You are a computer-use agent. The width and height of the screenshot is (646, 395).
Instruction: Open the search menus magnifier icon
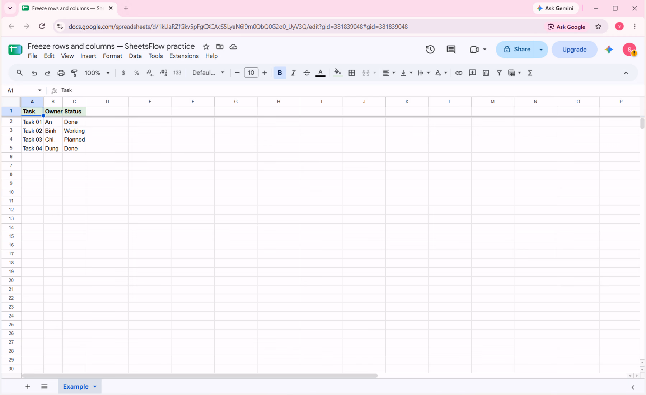tap(20, 73)
